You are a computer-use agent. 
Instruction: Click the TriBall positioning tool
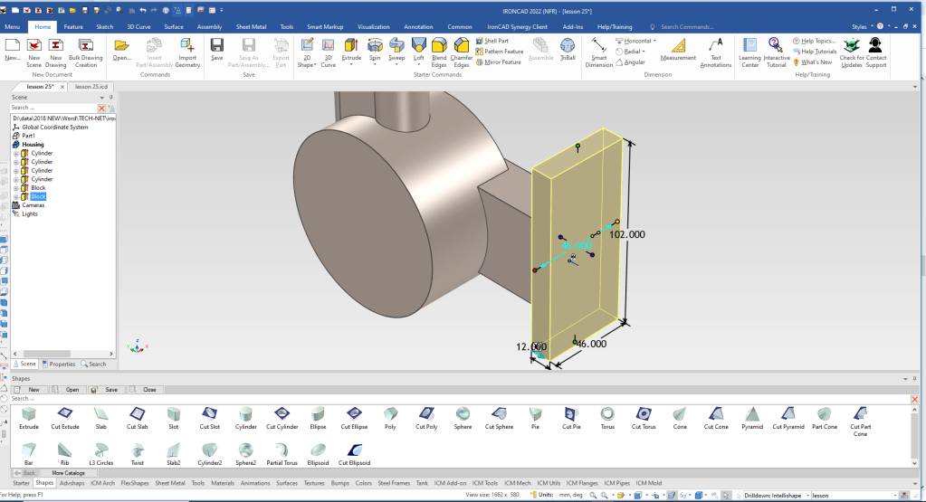pos(568,48)
